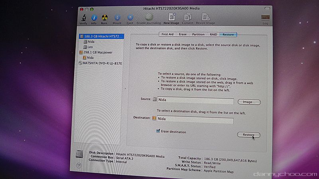The height and width of the screenshot is (179, 319).
Task: Select MATSHITA DVD-R UJ-857E drive
Action: coord(100,63)
